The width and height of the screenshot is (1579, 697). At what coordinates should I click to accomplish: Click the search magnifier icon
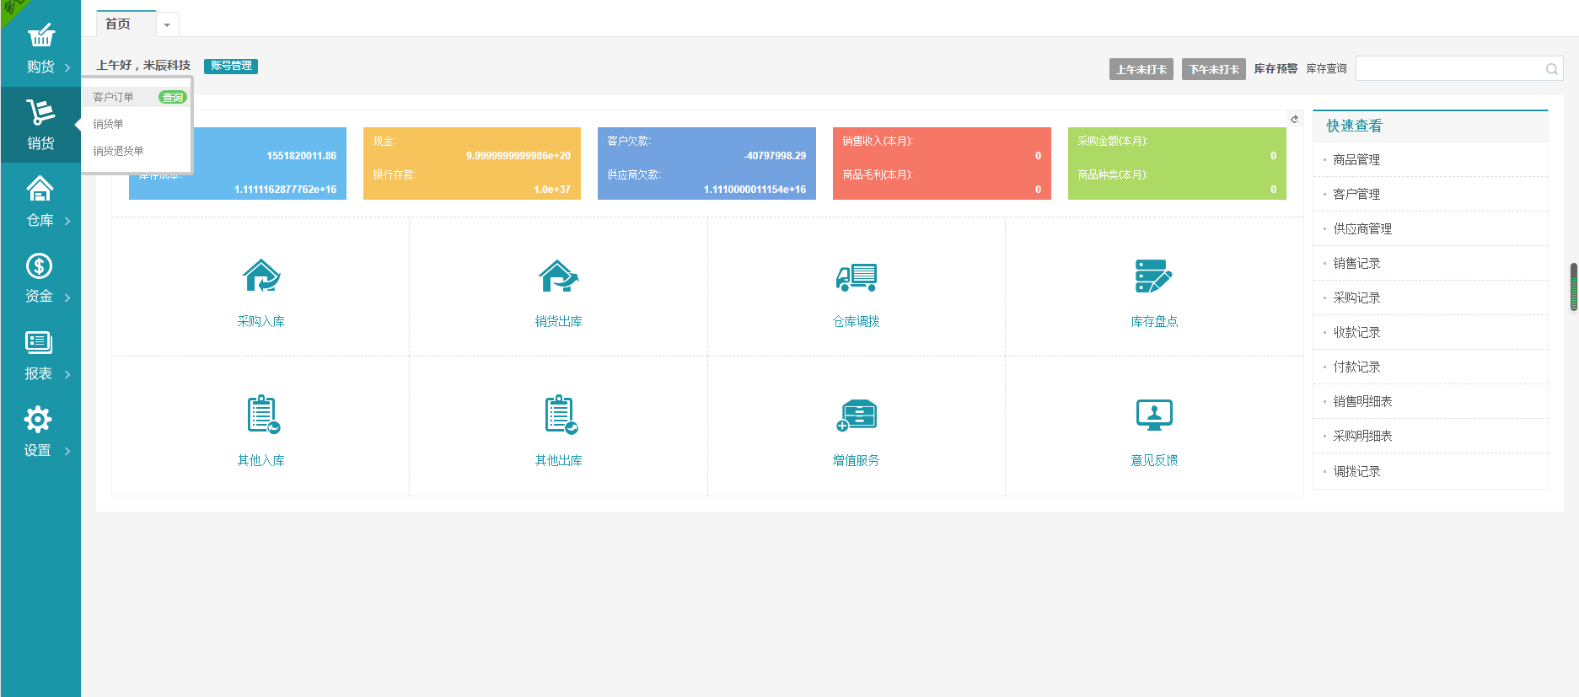1551,69
